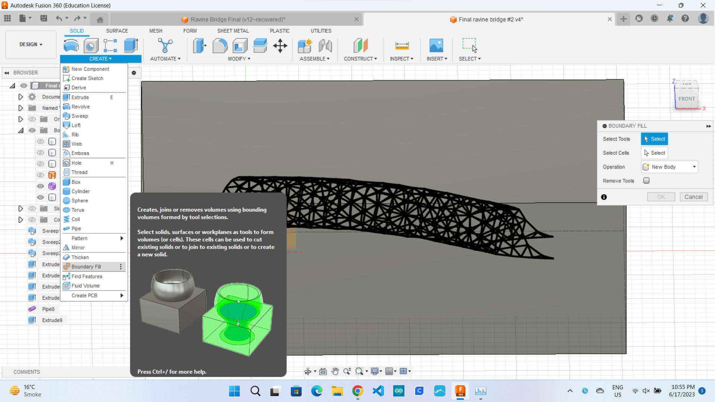Open the DESIGN workspace dropdown

31,44
